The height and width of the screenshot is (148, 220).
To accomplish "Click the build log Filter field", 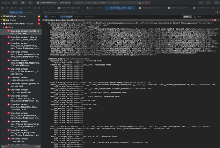I will [x=207, y=17].
